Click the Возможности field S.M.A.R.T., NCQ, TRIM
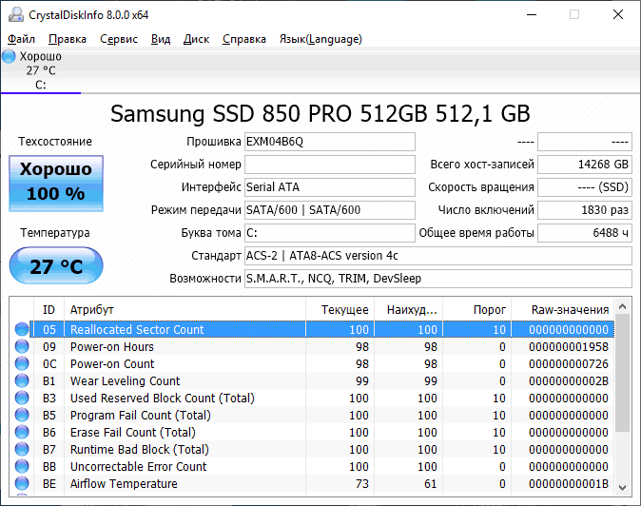Screen dimensions: 641x506 pyautogui.click(x=438, y=279)
